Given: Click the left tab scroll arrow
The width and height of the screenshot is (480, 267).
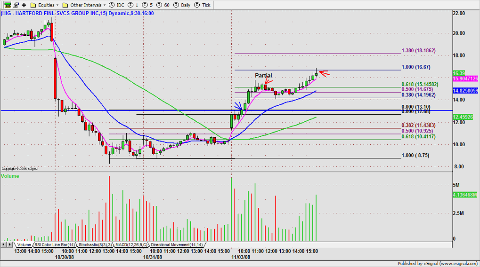Looking at the screenshot, I should point(4,245).
